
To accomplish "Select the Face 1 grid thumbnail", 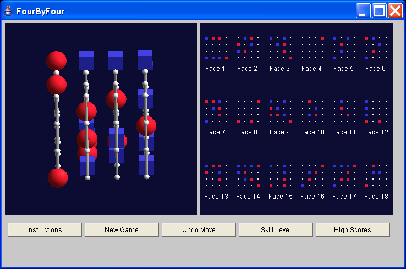I will coord(216,48).
